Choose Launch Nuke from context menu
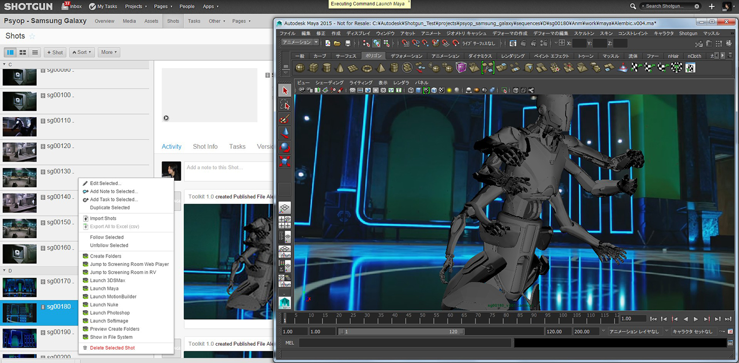Viewport: 739px width, 363px height. [104, 305]
